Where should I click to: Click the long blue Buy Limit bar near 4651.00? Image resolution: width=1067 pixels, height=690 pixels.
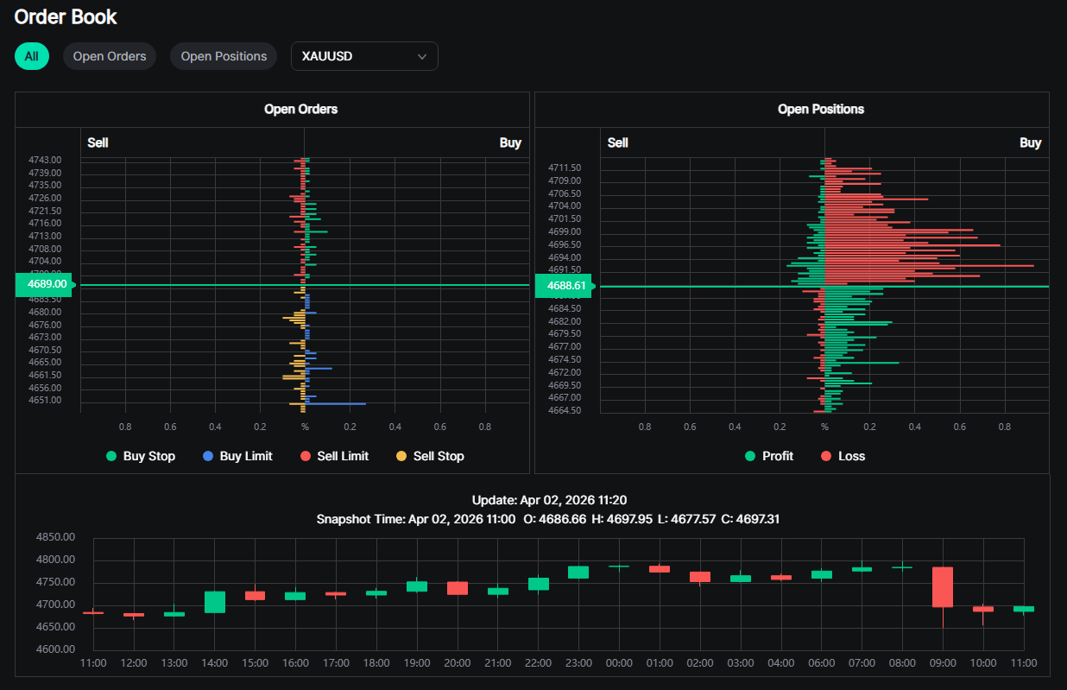(337, 403)
